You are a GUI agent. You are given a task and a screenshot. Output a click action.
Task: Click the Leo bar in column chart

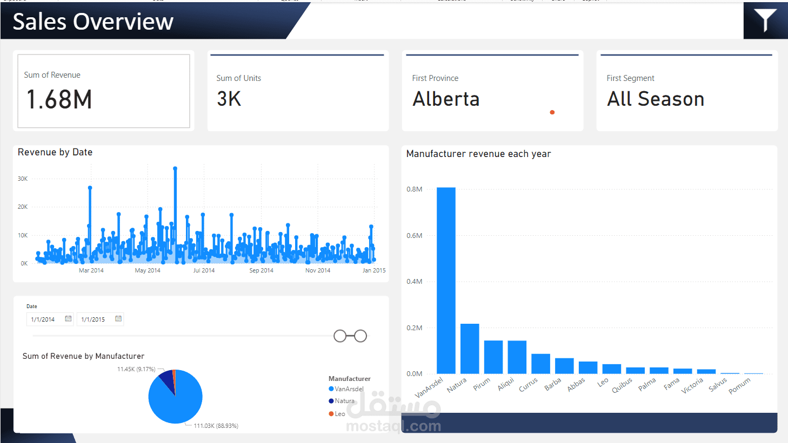[612, 369]
